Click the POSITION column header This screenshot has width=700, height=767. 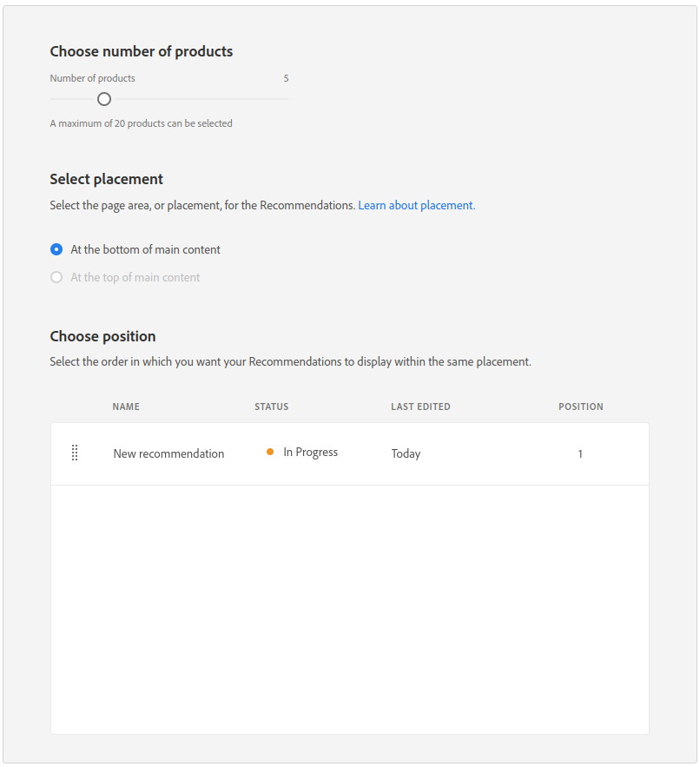[x=581, y=407]
